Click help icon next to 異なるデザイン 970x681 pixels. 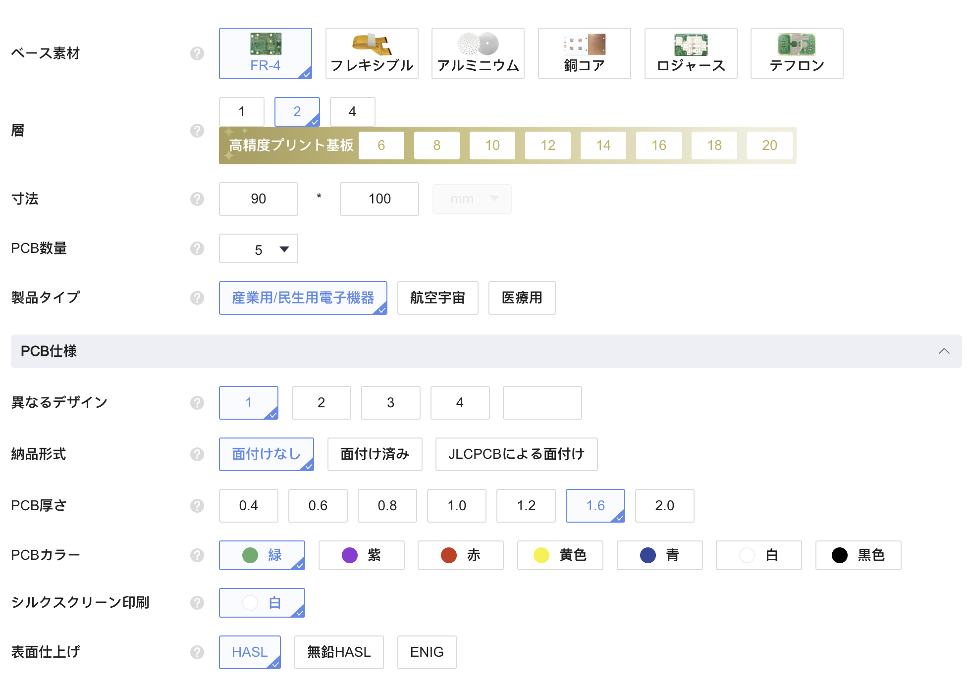click(x=197, y=403)
